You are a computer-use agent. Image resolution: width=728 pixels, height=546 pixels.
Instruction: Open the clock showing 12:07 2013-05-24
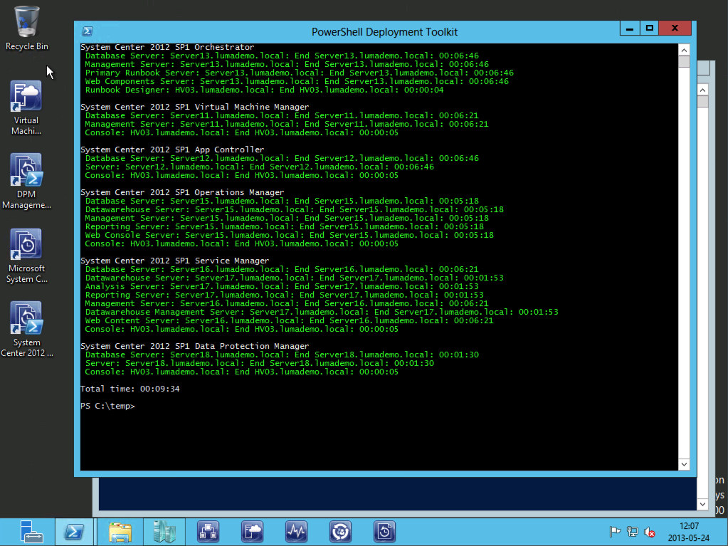click(x=689, y=532)
